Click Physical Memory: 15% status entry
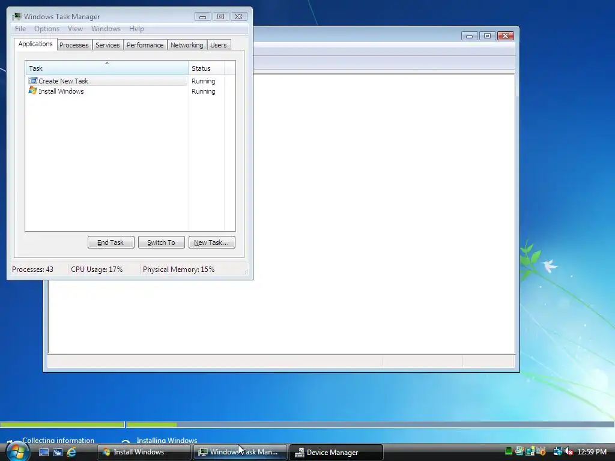Viewport: 615px width, 461px height. point(178,270)
